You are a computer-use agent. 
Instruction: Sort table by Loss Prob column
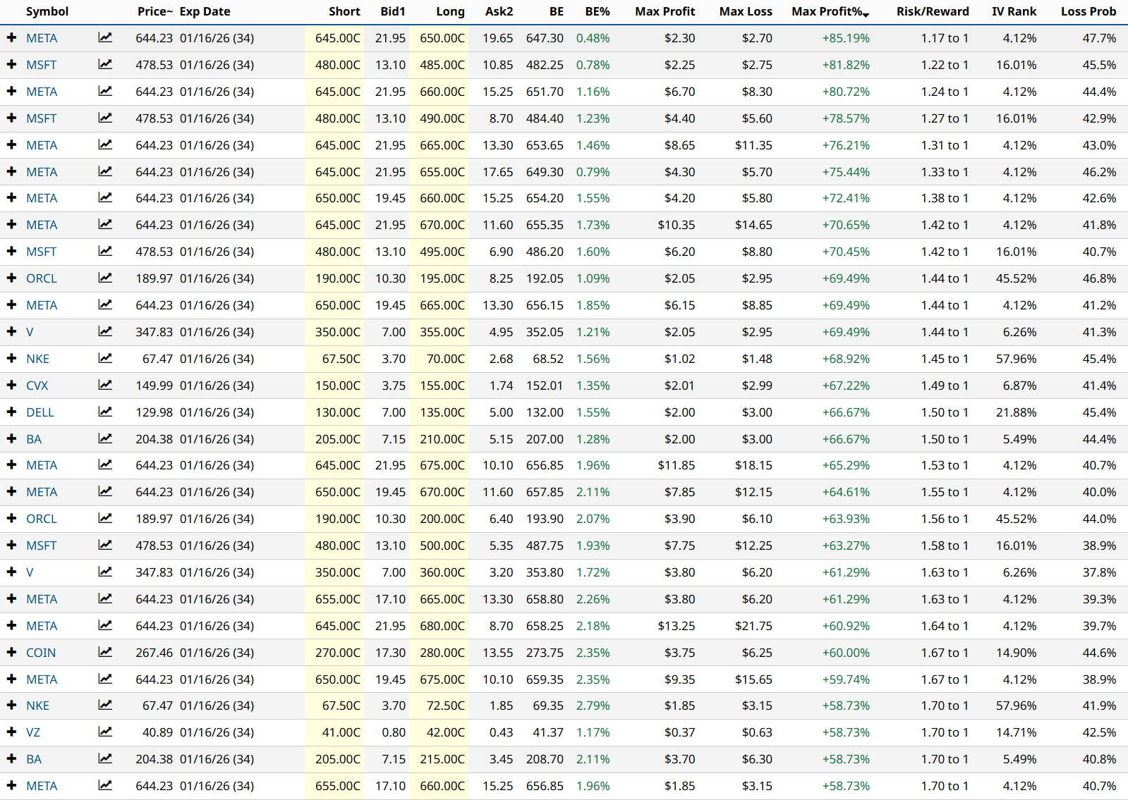click(x=1088, y=11)
